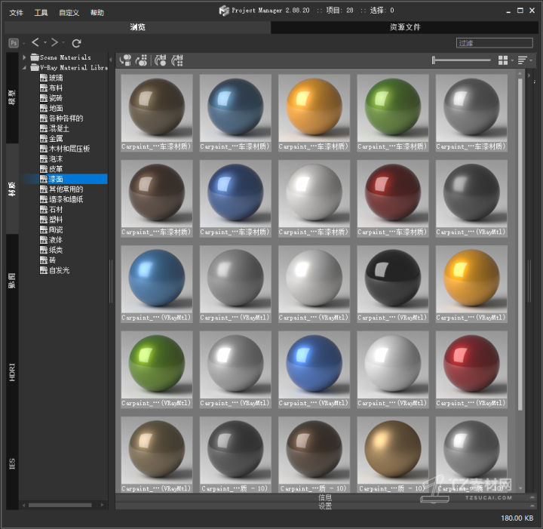
Task: Select the HDRI vertical side tab
Action: tap(12, 372)
